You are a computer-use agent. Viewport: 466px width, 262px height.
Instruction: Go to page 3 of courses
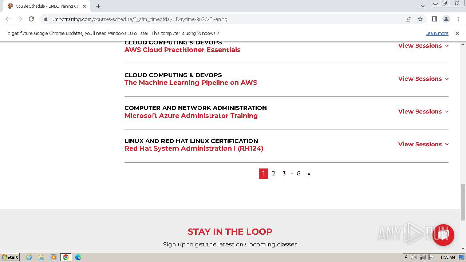[x=284, y=174]
